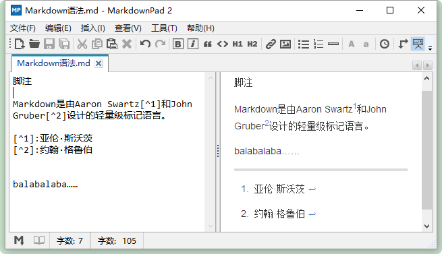
Task: Open a file with the folder icon
Action: 34,44
